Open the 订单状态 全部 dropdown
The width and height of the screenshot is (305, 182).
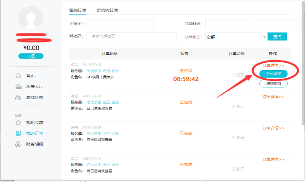pyautogui.click(x=236, y=37)
